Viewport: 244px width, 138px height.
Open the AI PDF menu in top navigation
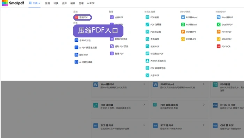91,3
